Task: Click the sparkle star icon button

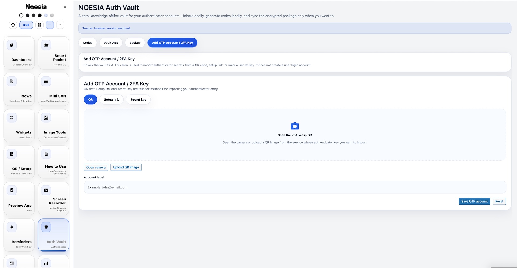Action: 60,25
